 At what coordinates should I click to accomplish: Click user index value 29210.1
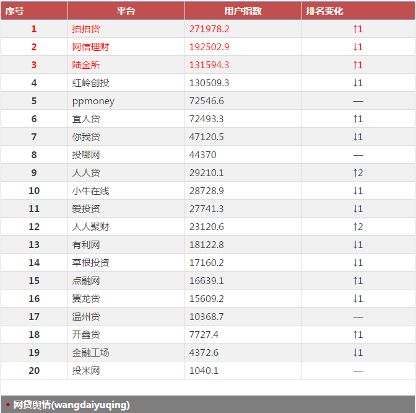pyautogui.click(x=206, y=173)
